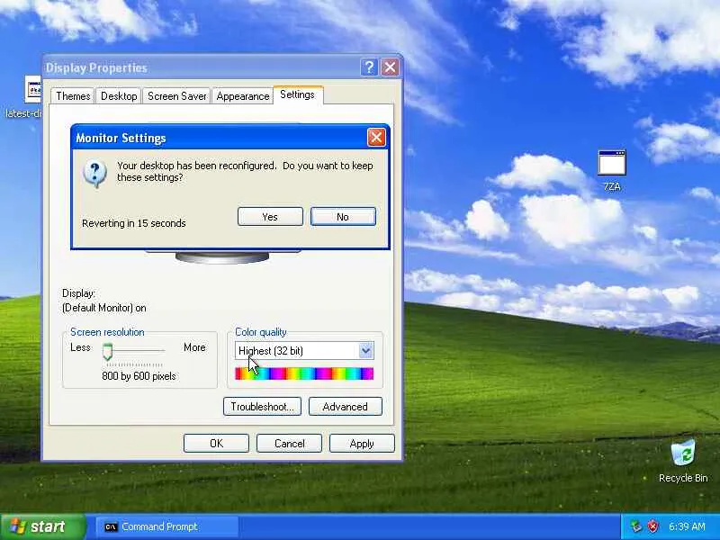Screen dimensions: 720x540
Task: Click the color quality spectrum bar
Action: 304,373
